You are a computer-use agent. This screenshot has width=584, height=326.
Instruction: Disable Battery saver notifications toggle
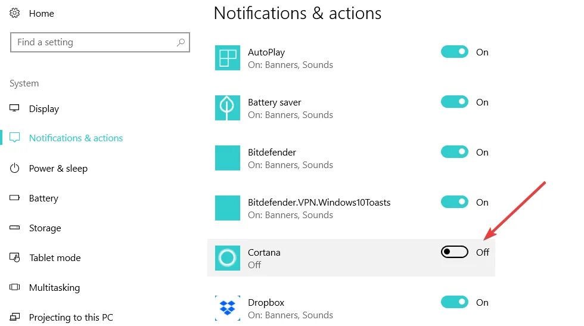click(x=454, y=102)
